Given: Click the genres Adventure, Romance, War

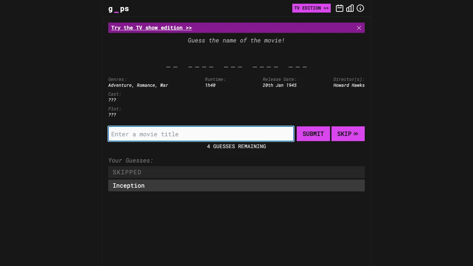Looking at the screenshot, I should (138, 85).
